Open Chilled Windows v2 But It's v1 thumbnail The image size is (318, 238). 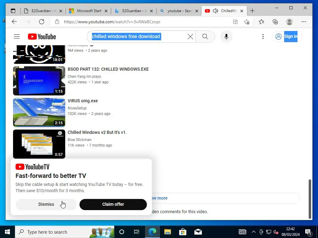(39, 144)
